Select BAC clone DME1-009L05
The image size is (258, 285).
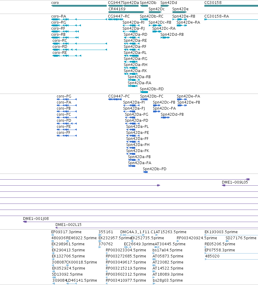(240, 185)
